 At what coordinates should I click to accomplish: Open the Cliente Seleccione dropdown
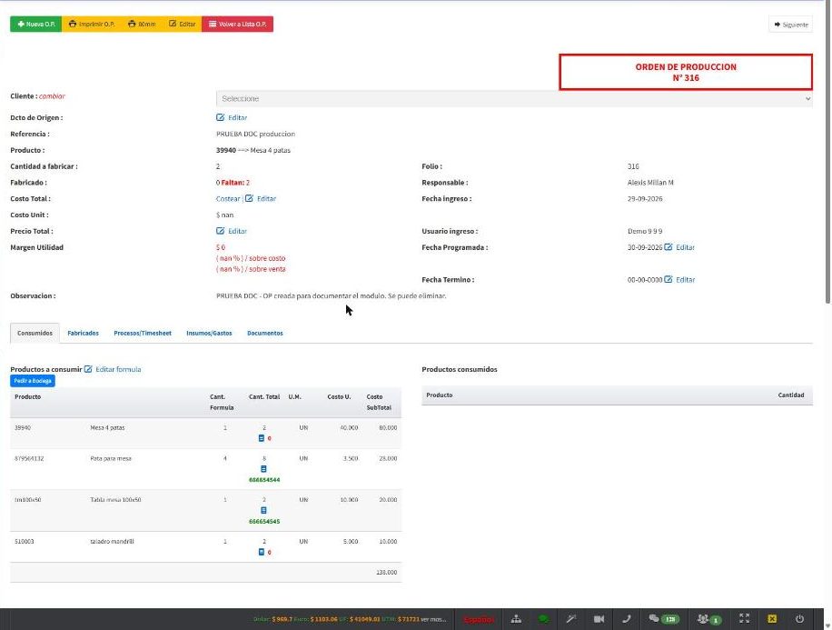(513, 99)
